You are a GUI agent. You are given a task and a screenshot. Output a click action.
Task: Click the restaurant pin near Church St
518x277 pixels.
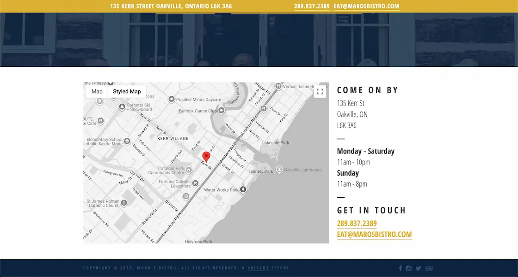263,108
